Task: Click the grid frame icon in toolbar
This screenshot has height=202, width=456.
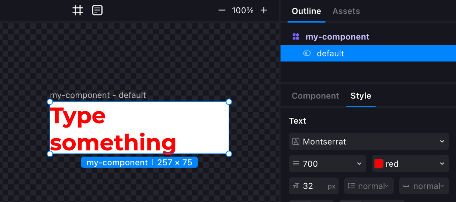Action: coord(78,10)
